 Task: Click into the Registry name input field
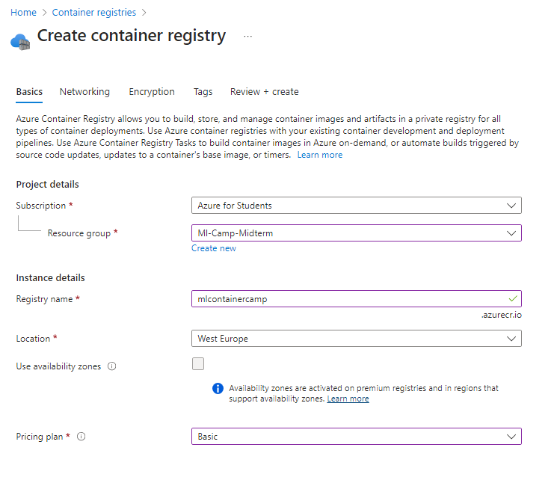344,299
